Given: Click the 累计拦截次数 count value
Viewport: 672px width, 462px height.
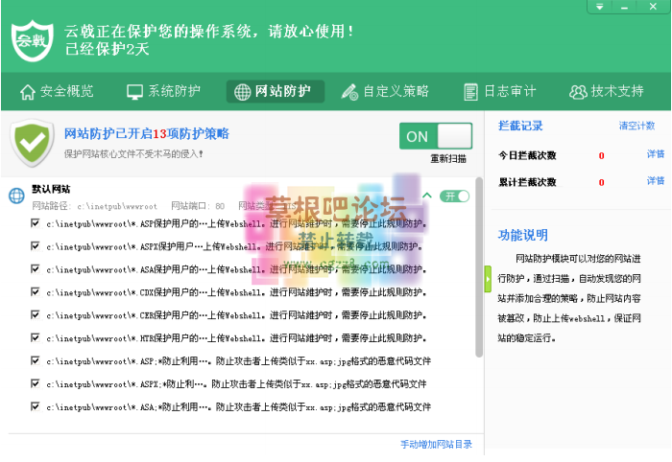Looking at the screenshot, I should tap(601, 183).
